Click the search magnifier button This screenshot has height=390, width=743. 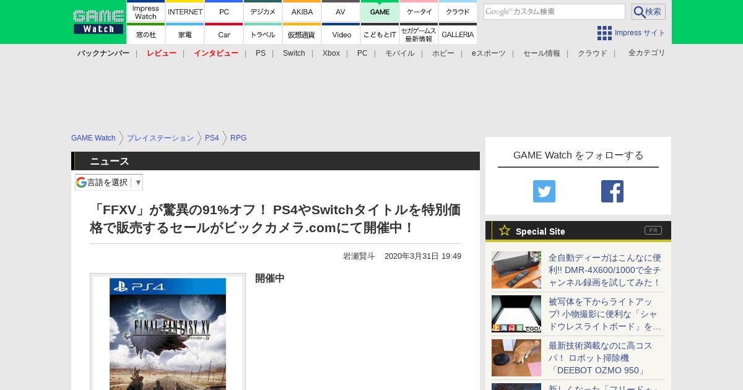[648, 12]
